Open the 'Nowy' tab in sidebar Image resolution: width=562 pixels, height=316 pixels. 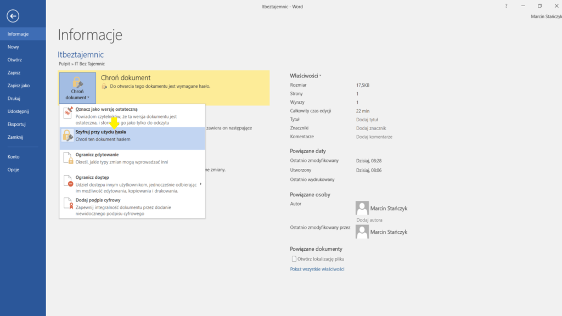(x=13, y=47)
